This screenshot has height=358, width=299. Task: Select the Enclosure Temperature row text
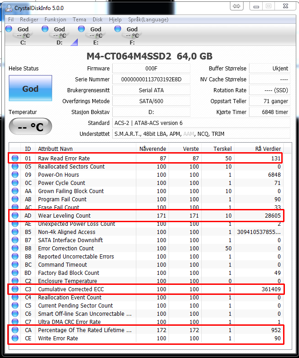[x=67, y=281]
